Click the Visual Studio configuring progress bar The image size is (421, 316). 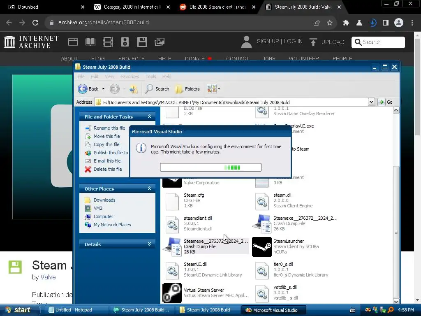click(210, 167)
